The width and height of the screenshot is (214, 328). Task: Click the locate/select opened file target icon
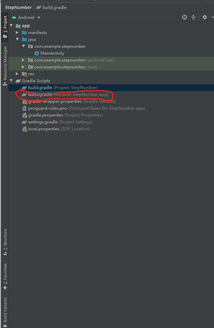click(x=185, y=17)
